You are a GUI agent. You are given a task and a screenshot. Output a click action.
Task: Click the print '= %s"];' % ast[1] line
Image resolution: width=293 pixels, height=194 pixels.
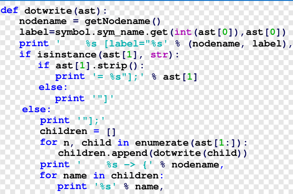click(x=126, y=77)
